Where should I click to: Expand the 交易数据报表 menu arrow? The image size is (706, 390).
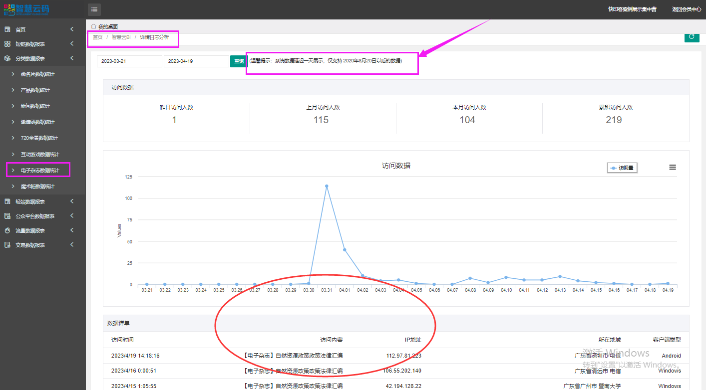72,245
